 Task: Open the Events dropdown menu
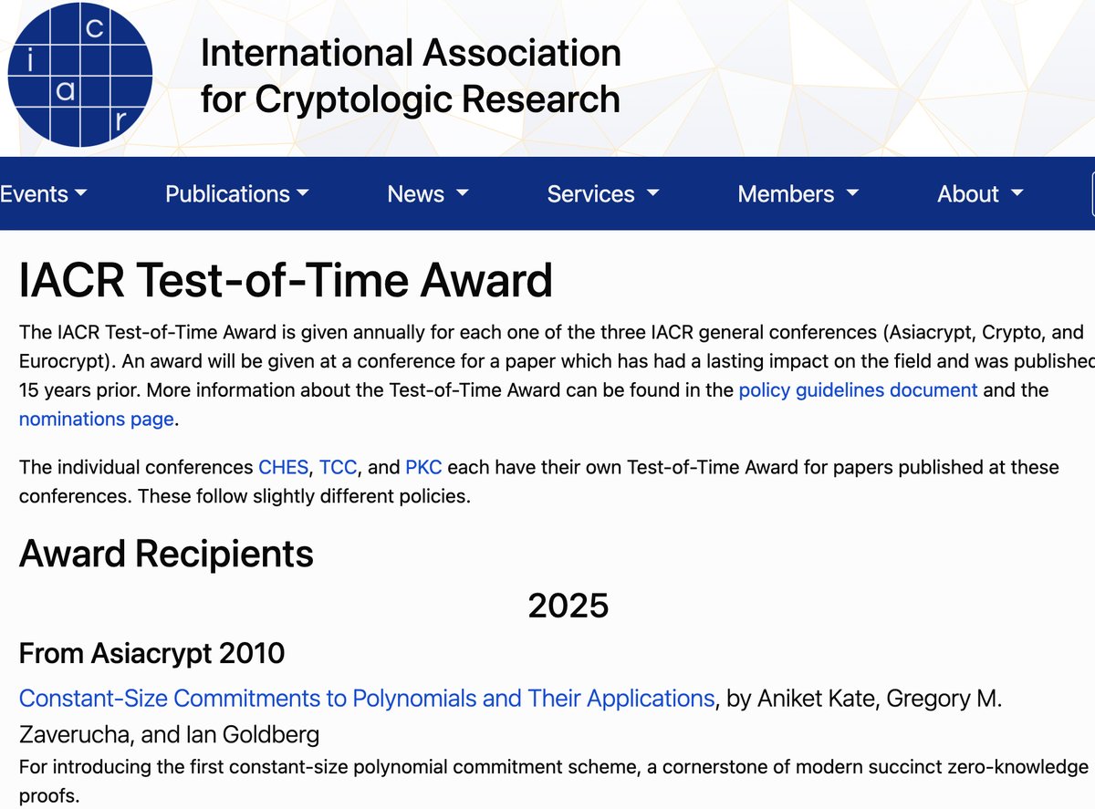[44, 193]
